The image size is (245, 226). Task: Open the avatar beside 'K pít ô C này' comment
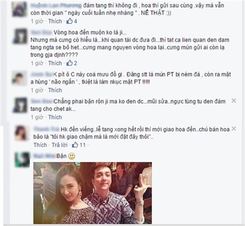[20, 78]
